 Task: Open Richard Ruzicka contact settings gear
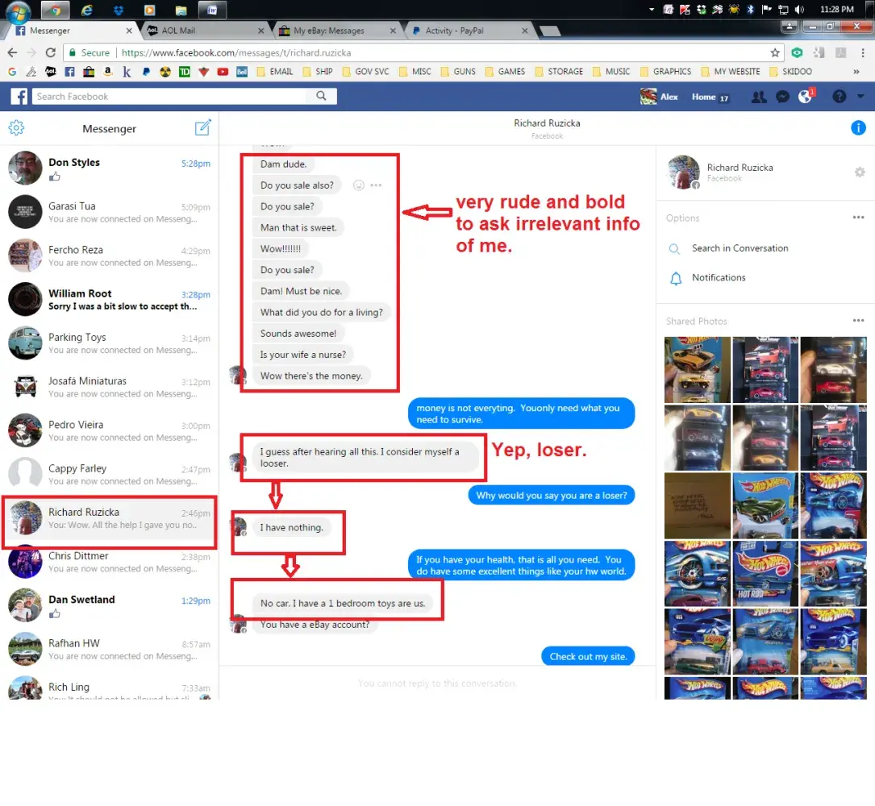tap(860, 172)
